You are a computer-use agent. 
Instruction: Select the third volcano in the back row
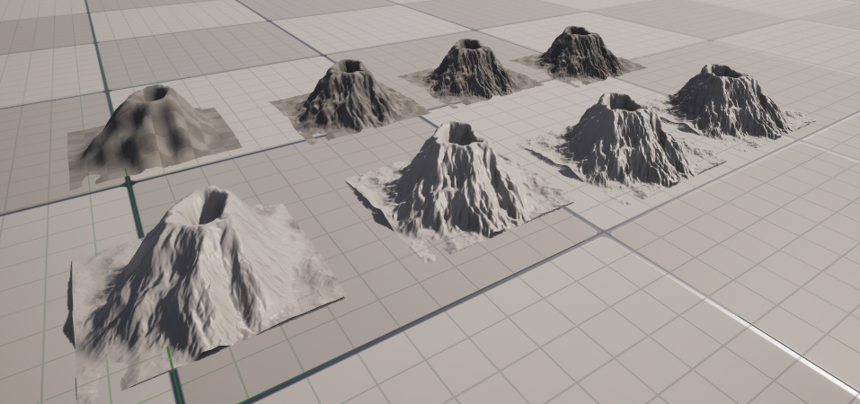tap(469, 71)
